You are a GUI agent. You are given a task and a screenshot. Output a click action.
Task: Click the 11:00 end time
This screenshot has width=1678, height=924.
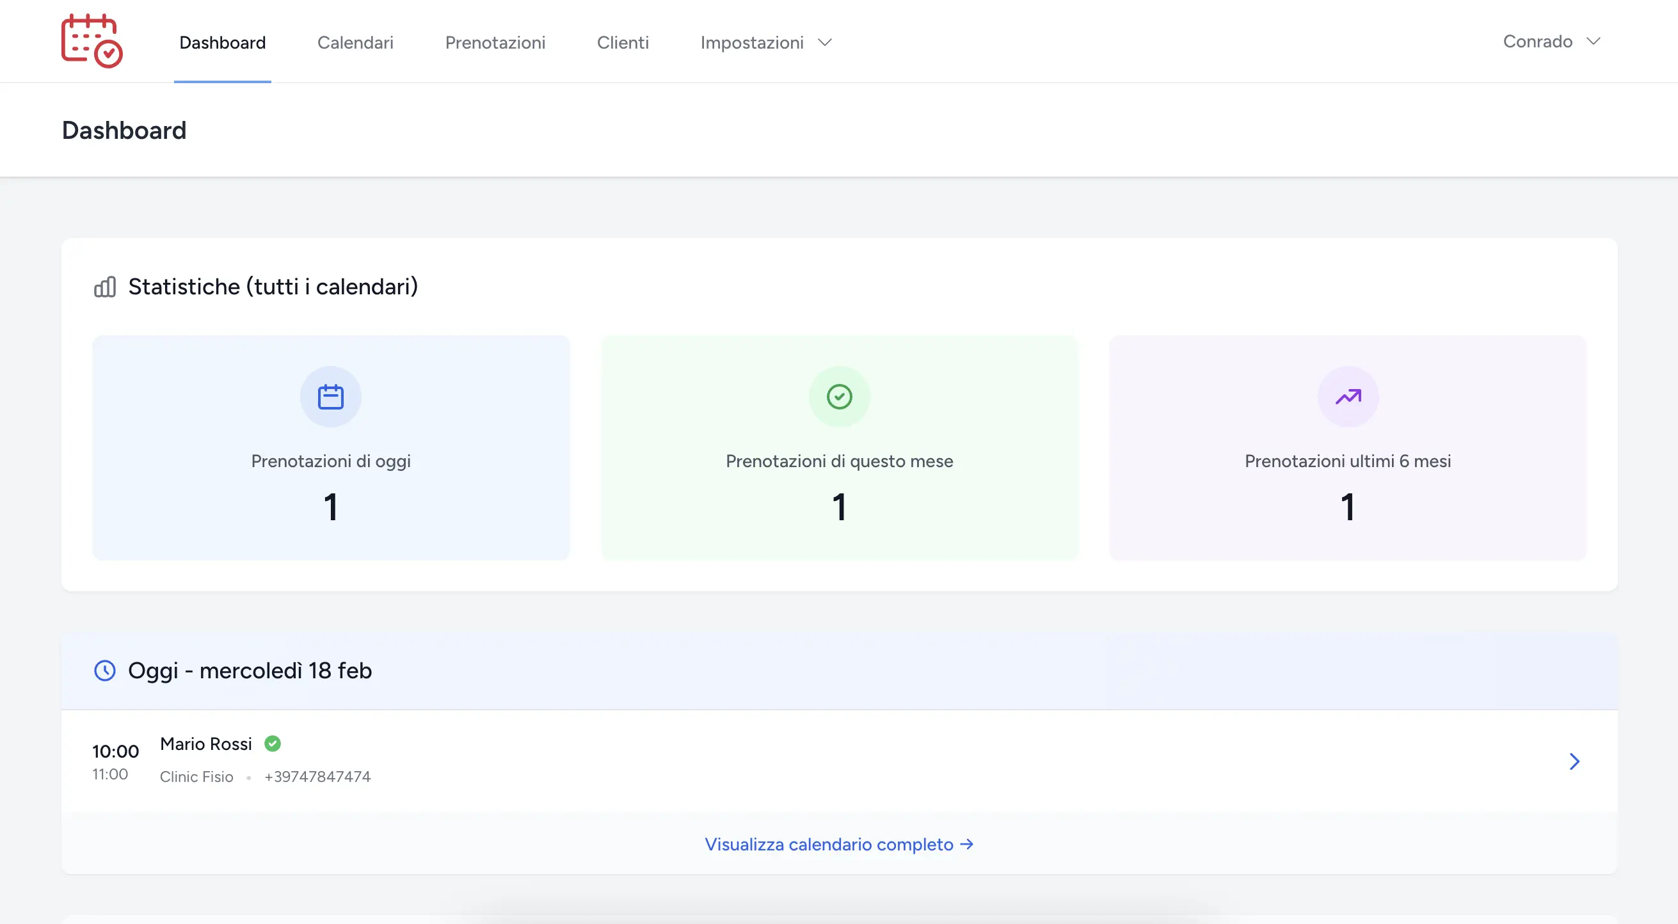tap(110, 774)
